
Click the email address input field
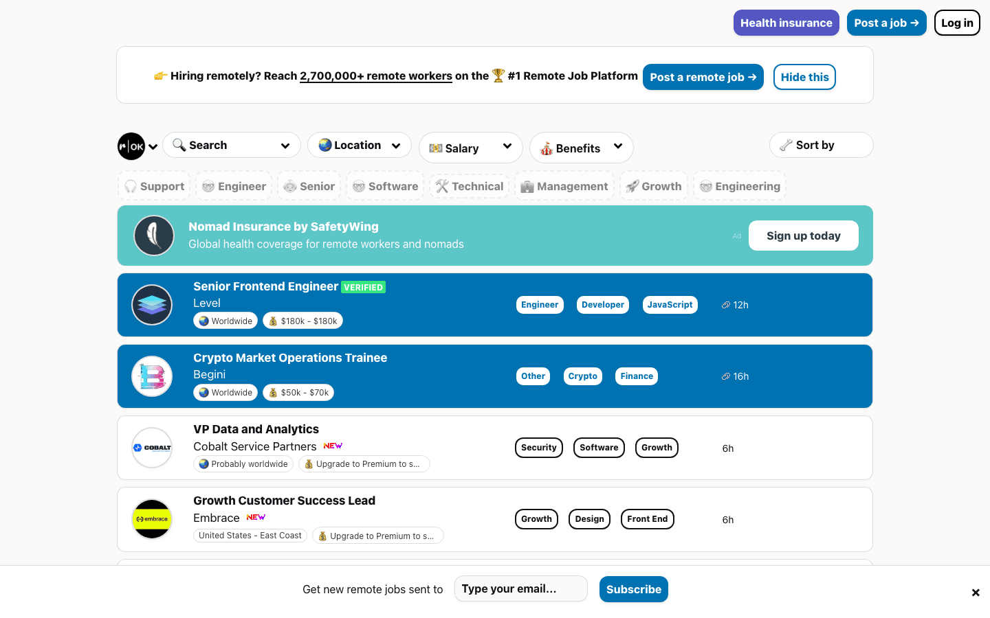point(520,589)
